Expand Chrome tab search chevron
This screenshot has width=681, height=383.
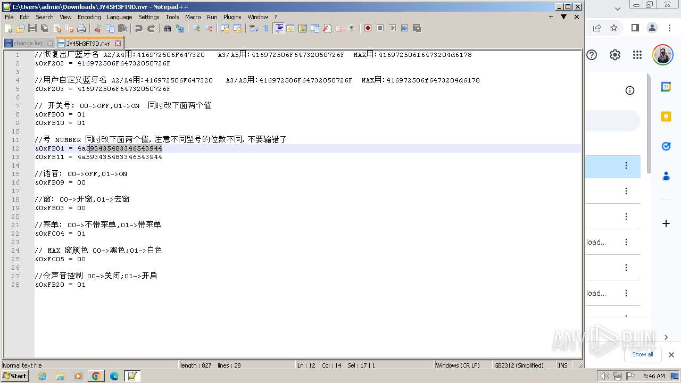(x=618, y=9)
